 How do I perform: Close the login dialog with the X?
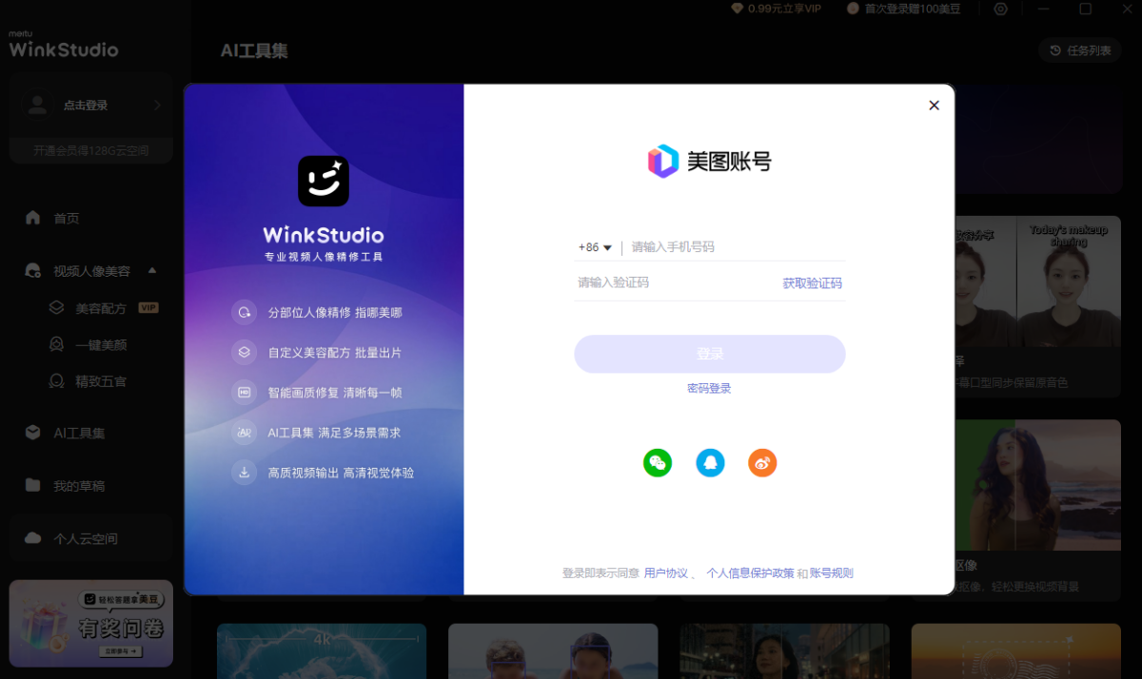pyautogui.click(x=934, y=106)
